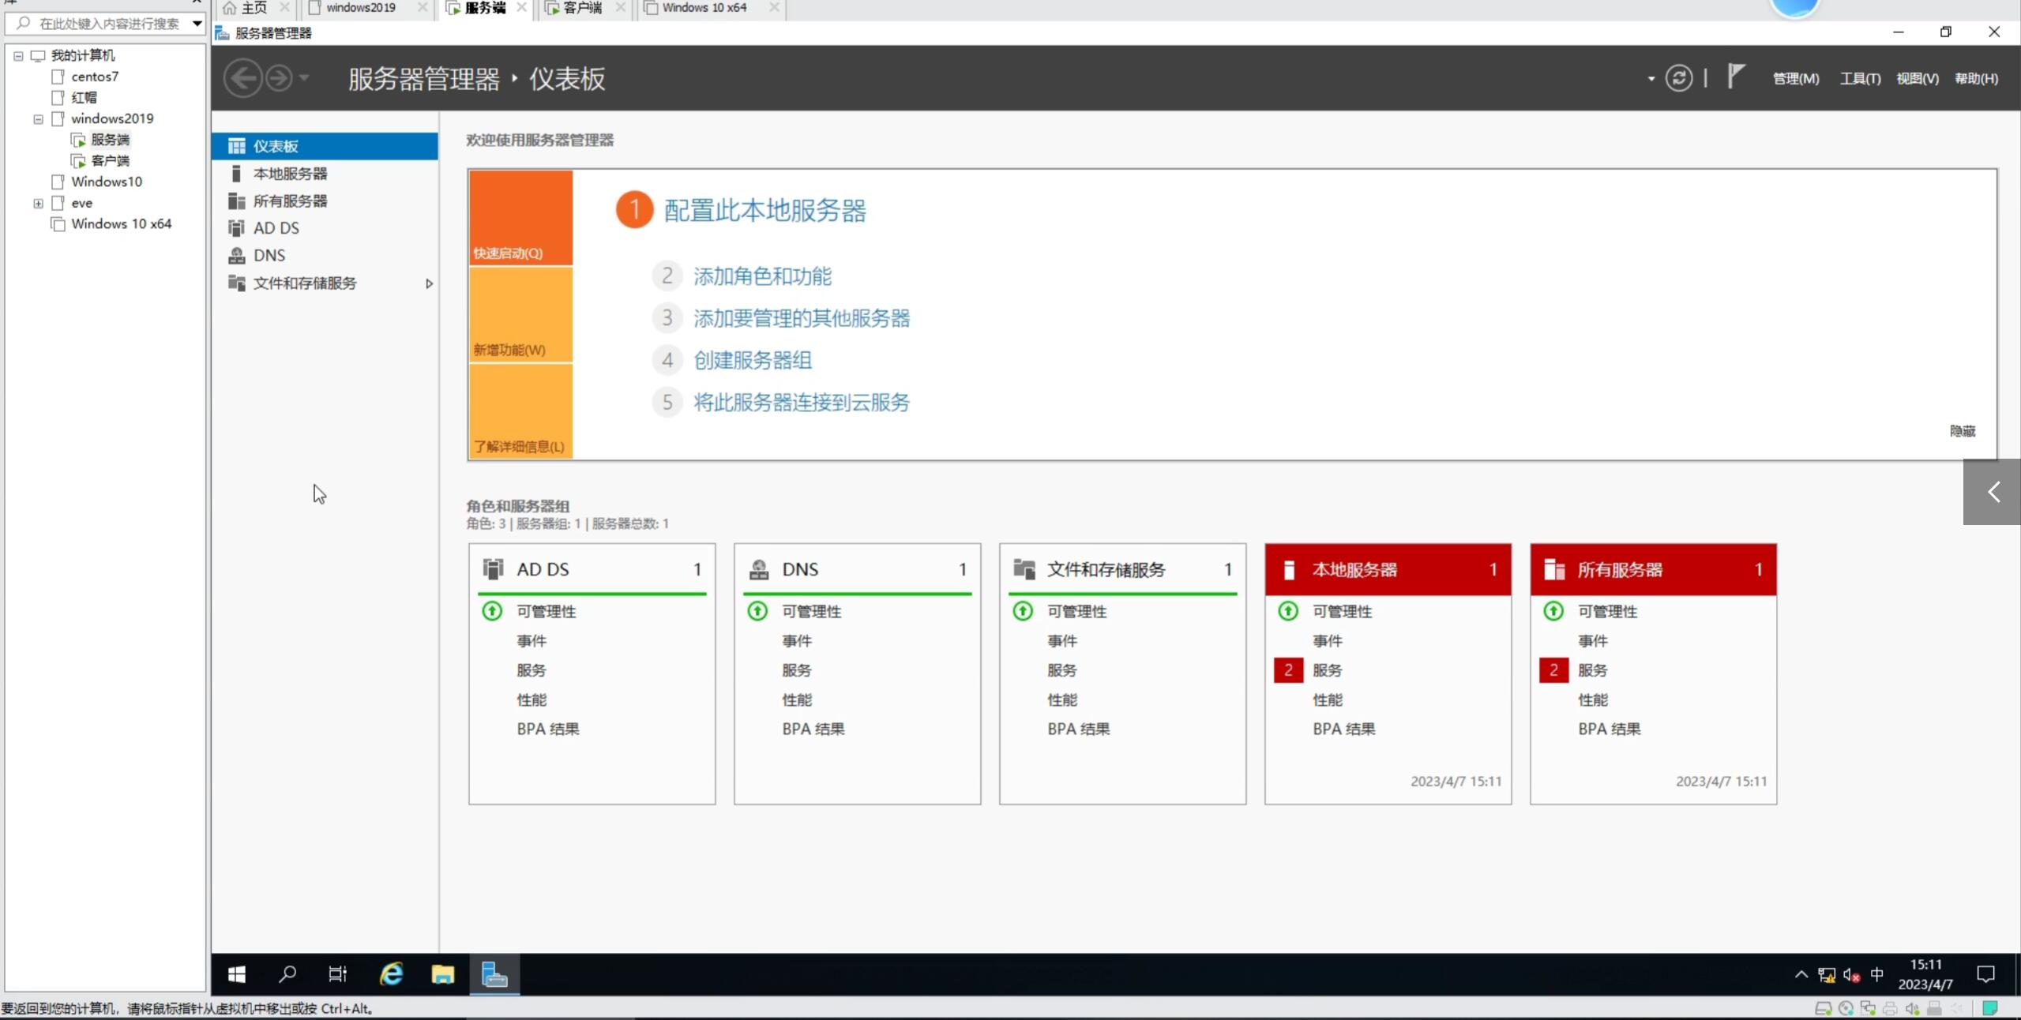Click the 添加角色和功能 link
Screen dimensions: 2021x1020
(x=762, y=276)
